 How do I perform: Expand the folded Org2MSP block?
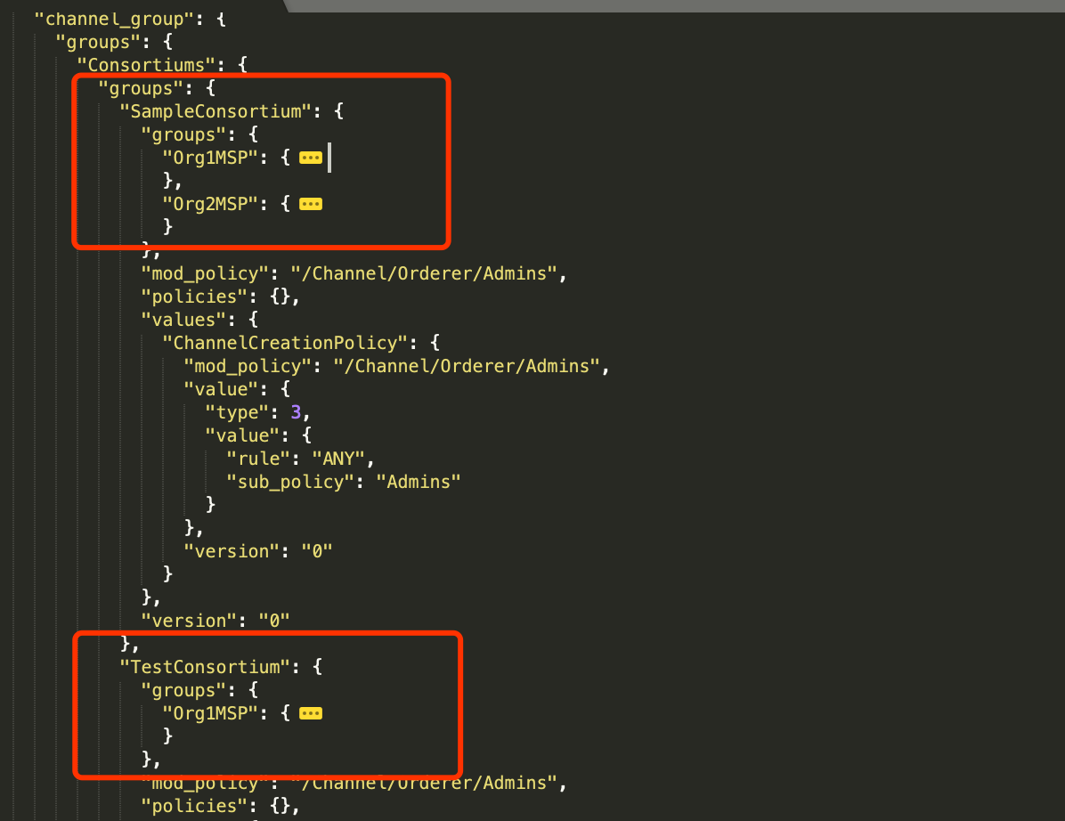click(x=311, y=205)
